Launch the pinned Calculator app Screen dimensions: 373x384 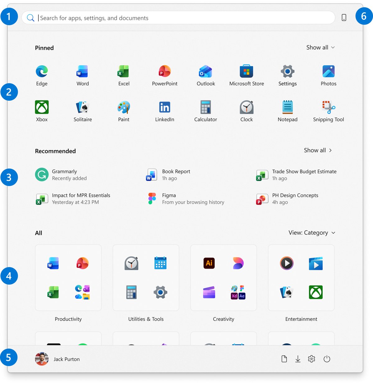click(x=206, y=111)
